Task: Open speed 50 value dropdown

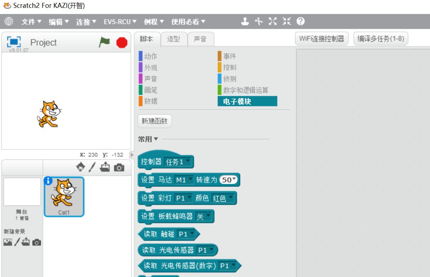Action: click(x=229, y=180)
